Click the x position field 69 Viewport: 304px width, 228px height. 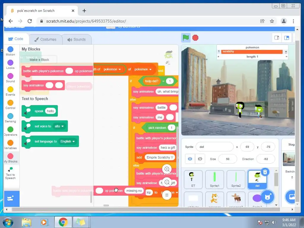point(247,147)
